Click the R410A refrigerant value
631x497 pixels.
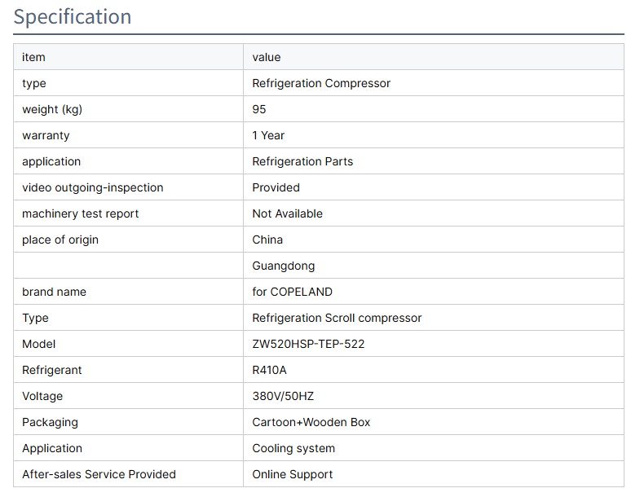(x=269, y=370)
